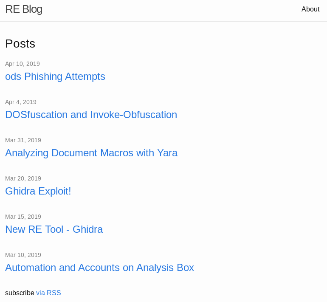327x302 pixels.
Task: Select the Mar 31, 2019 date label
Action: click(x=23, y=140)
